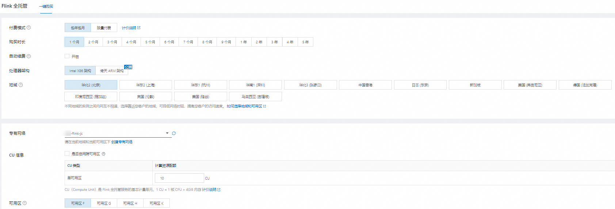
Task: Click the CU quota input field
Action: point(179,178)
